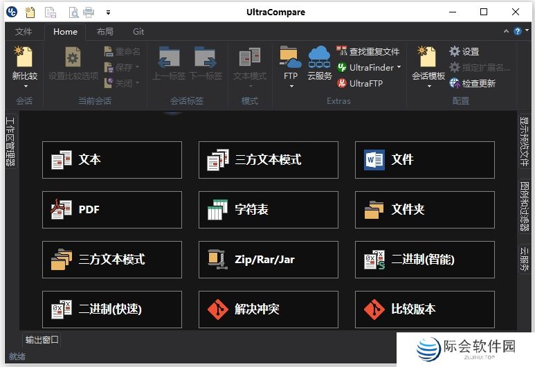The height and width of the screenshot is (367, 535).
Task: Launch UltraFTP from the Extras group
Action: [x=359, y=83]
